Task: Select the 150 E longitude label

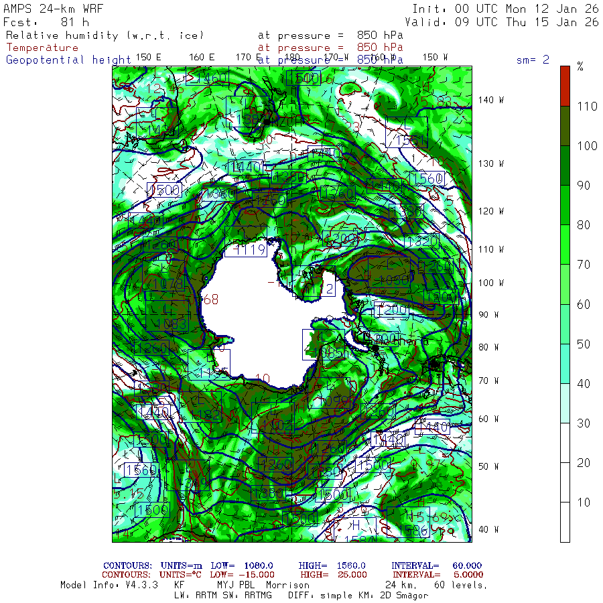Action: (x=148, y=57)
